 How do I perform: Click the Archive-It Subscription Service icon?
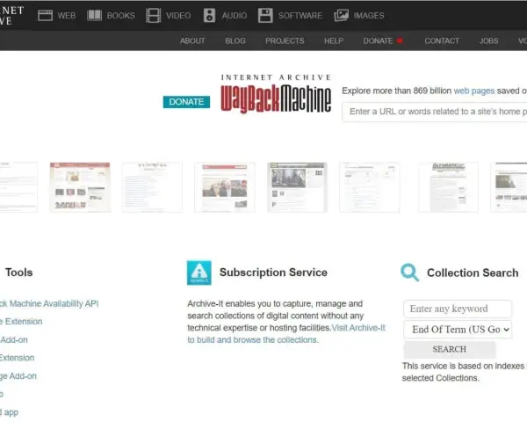[x=199, y=273]
